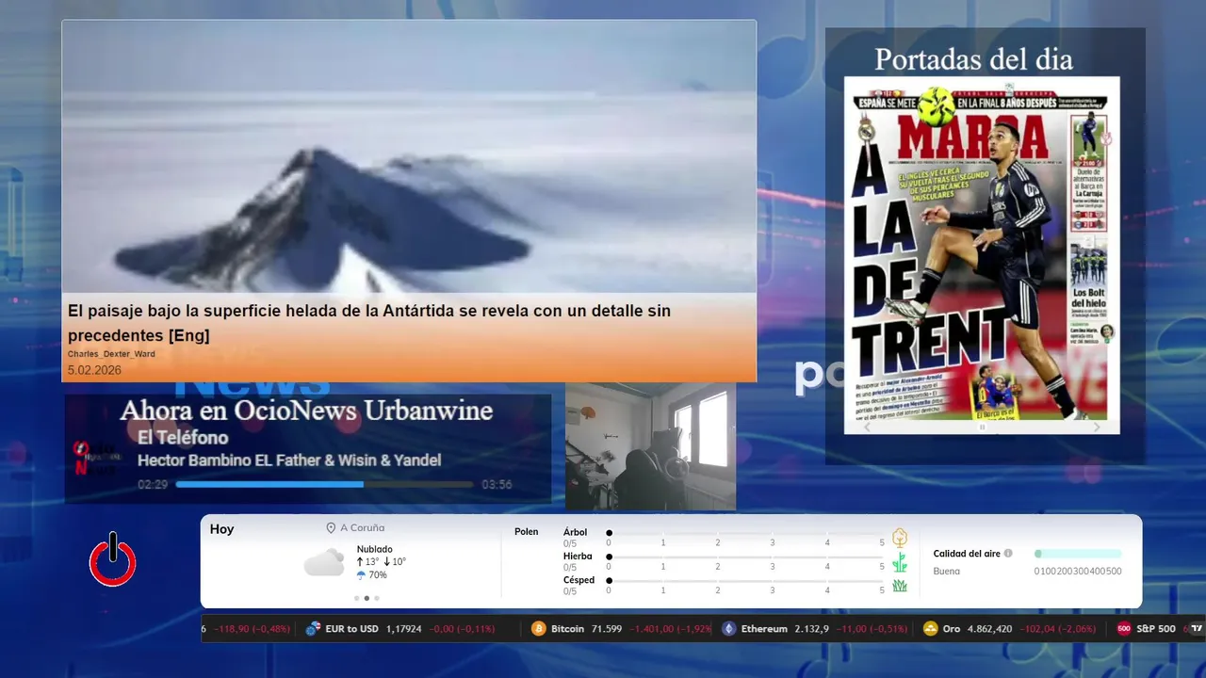Click the Árbol pollen label
The height and width of the screenshot is (678, 1206).
pyautogui.click(x=575, y=532)
